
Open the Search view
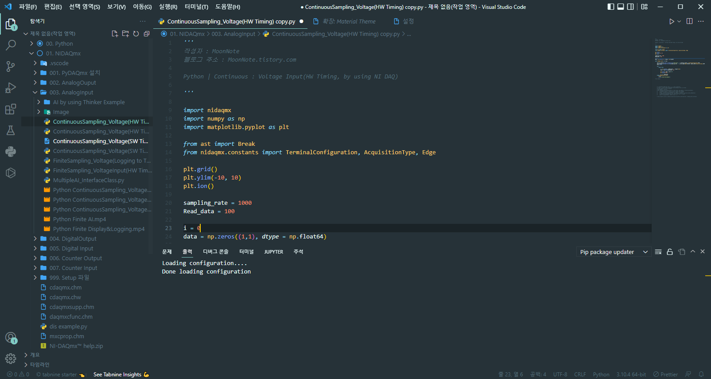click(11, 45)
